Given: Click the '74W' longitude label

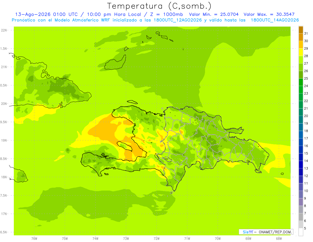Looking at the screenshot, I should [95, 239].
